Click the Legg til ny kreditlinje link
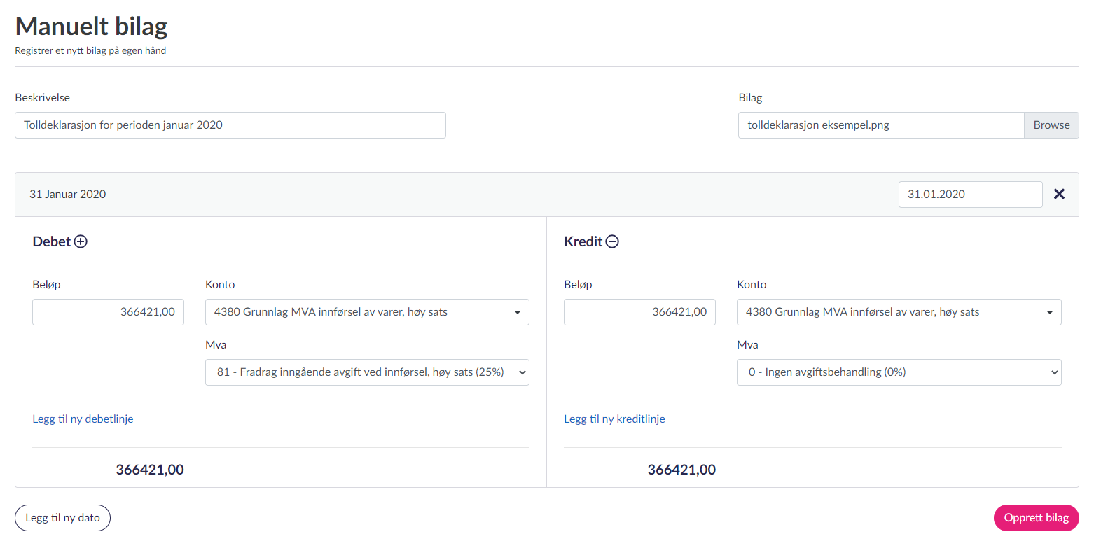 614,419
